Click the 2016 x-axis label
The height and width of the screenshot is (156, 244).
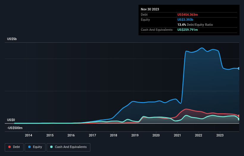pos(71,135)
